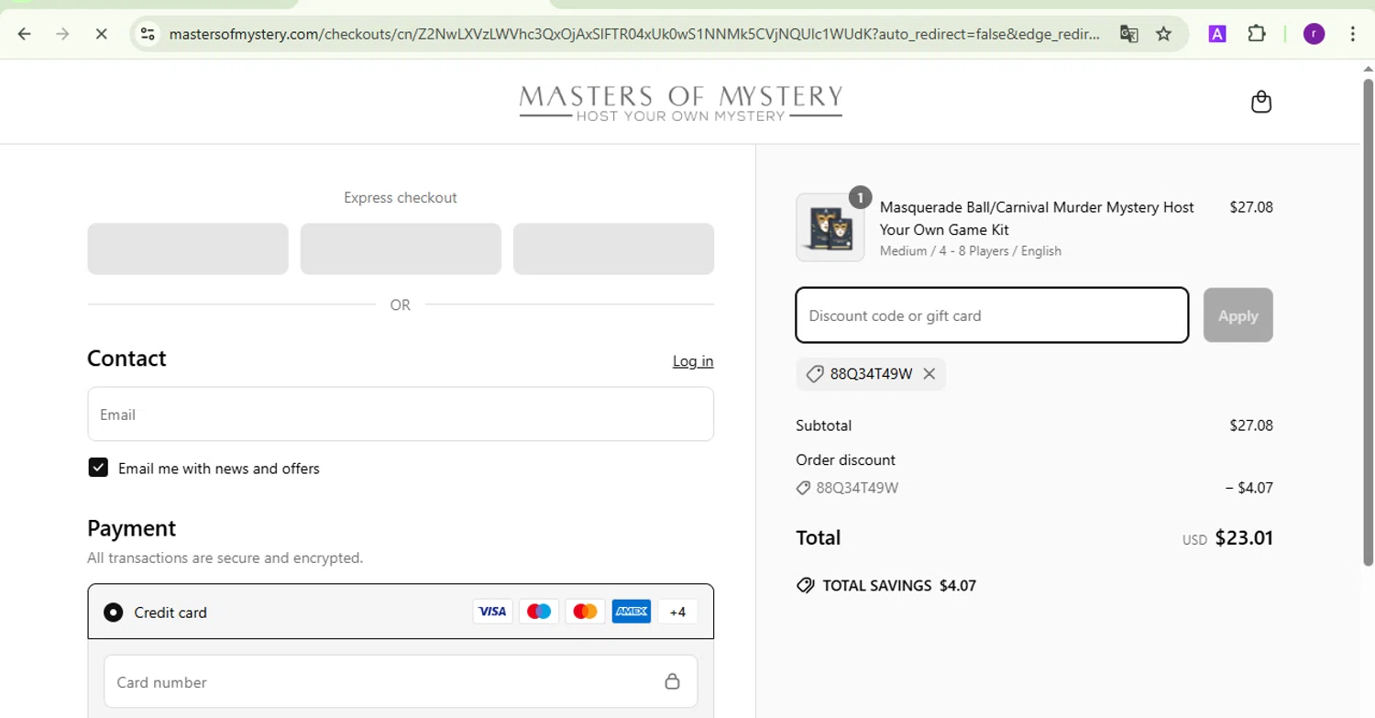Screen dimensions: 1375x718
Task: Go back to the previous page
Action: (25, 34)
